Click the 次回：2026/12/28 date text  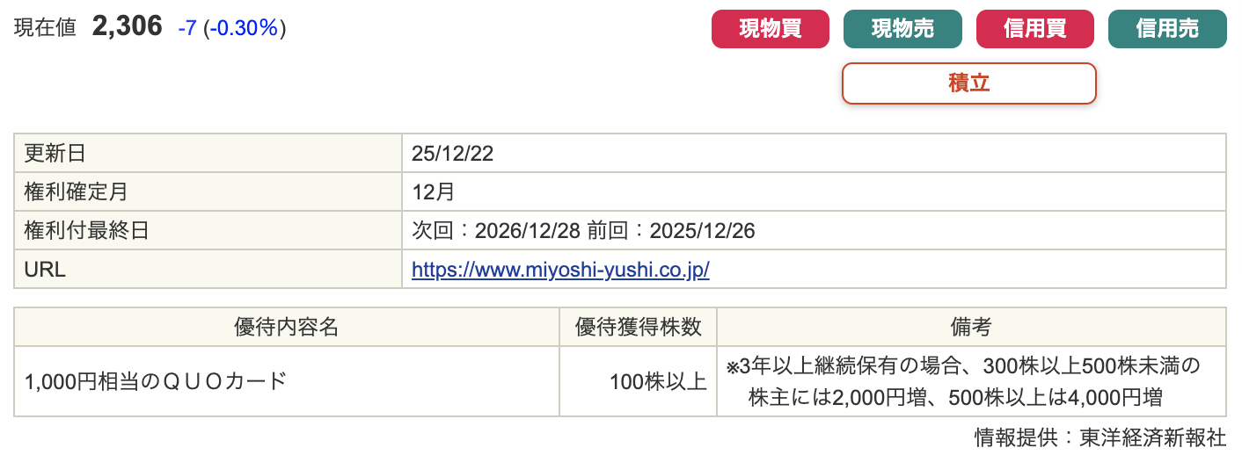496,231
